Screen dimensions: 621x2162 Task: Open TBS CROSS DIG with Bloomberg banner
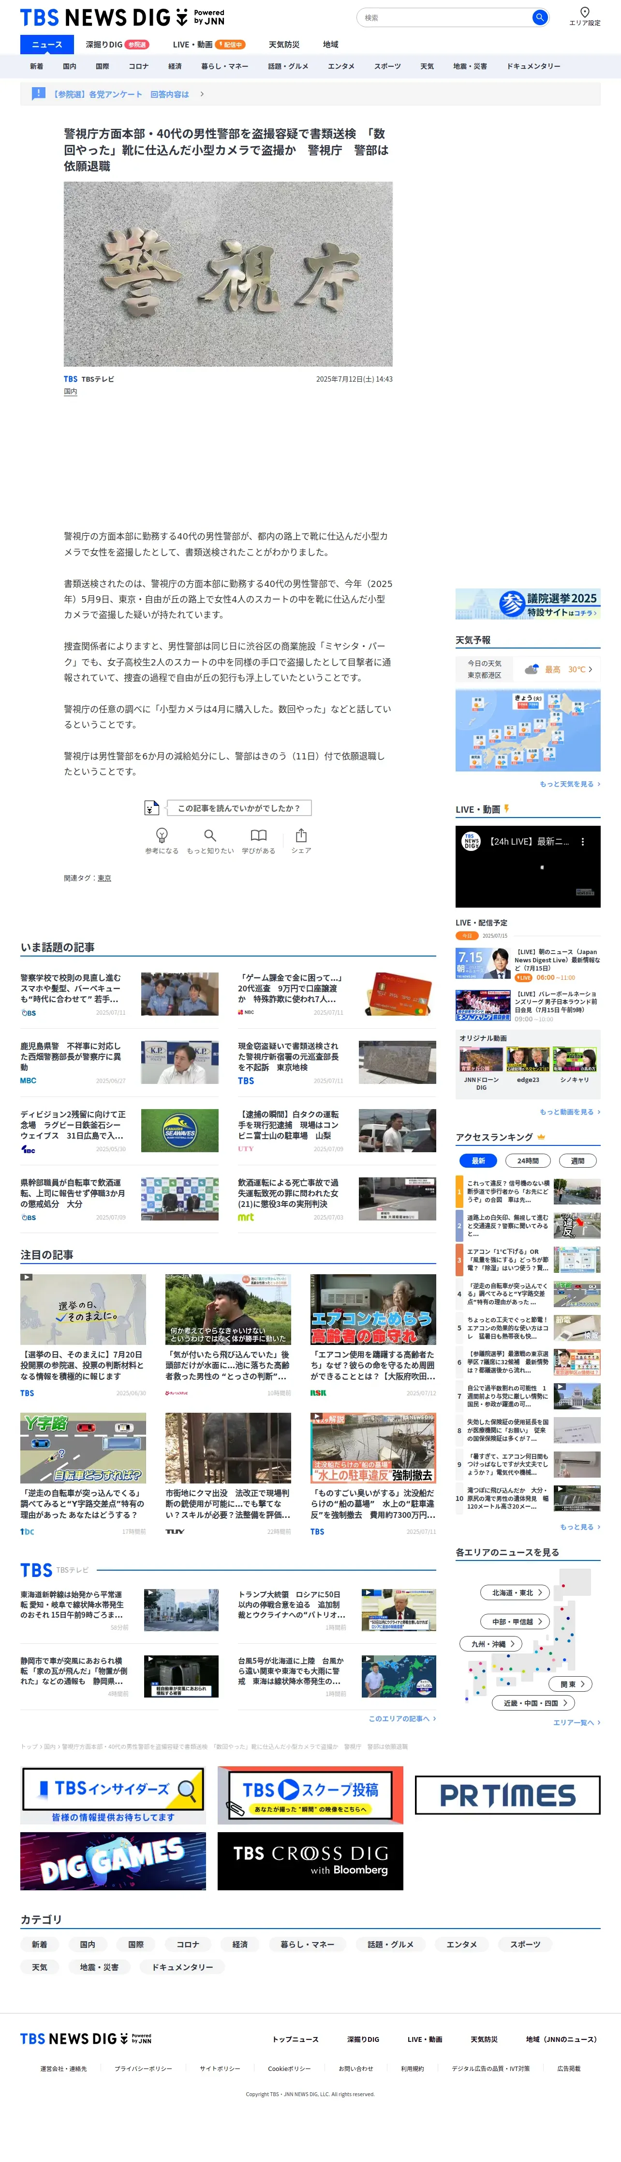coord(310,1861)
